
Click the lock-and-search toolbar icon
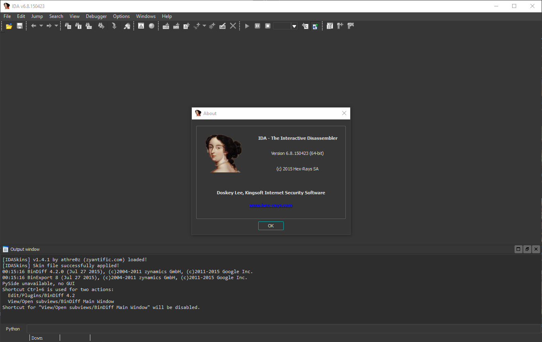point(127,26)
